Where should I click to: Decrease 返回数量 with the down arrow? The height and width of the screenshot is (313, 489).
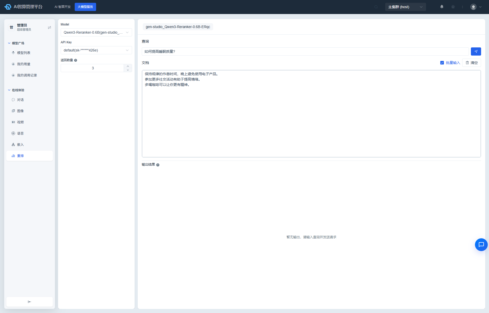tap(128, 70)
